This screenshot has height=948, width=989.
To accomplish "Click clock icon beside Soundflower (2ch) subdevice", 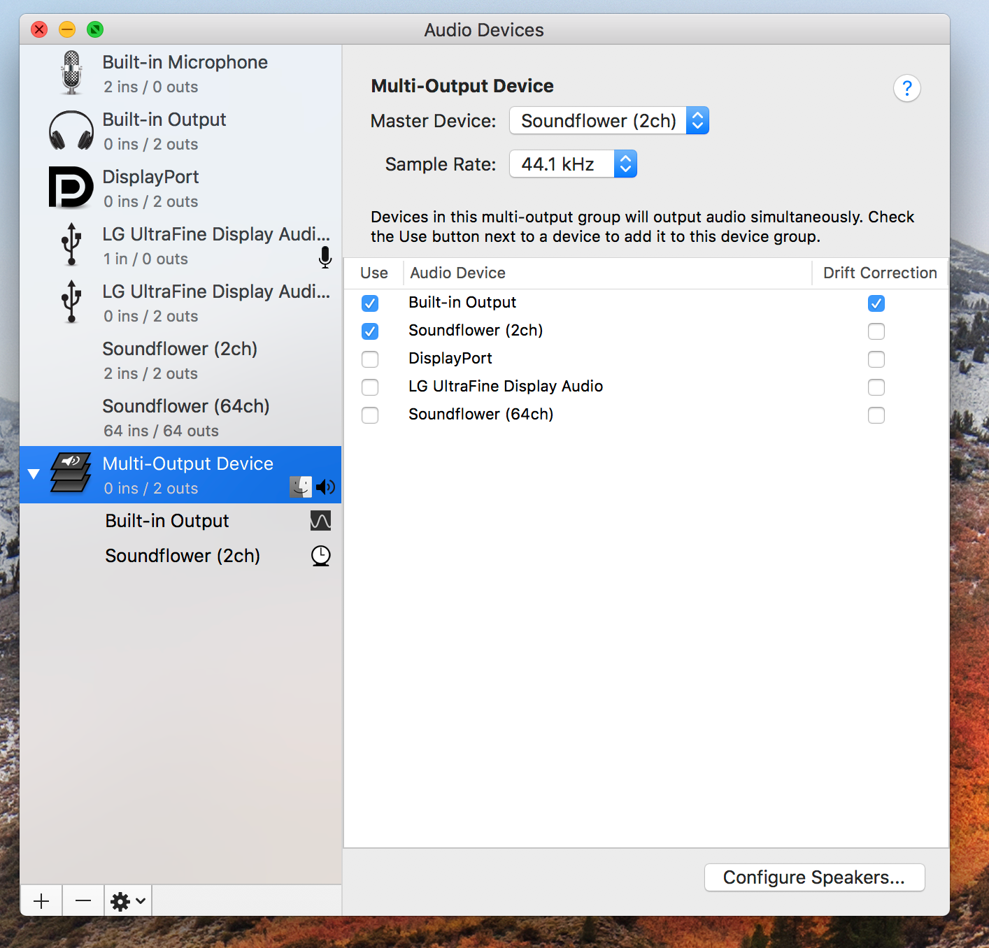I will [320, 556].
